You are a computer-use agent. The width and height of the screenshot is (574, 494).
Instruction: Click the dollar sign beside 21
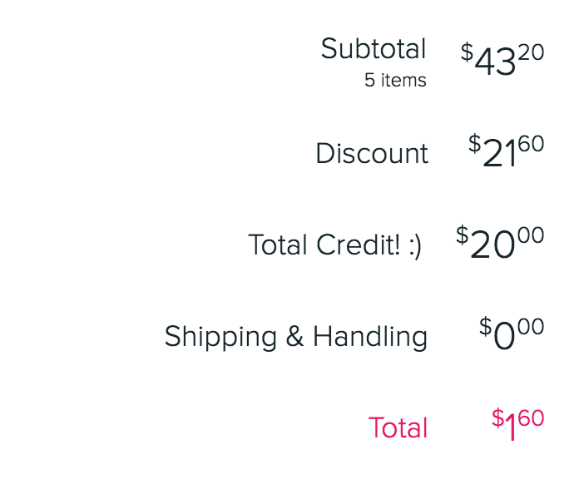pyautogui.click(x=475, y=143)
